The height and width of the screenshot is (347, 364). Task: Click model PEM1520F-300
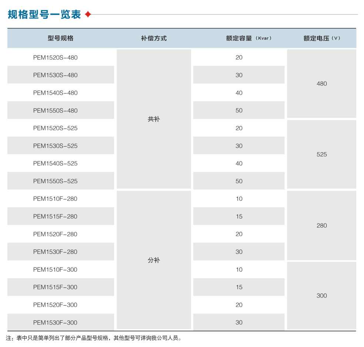click(x=55, y=305)
